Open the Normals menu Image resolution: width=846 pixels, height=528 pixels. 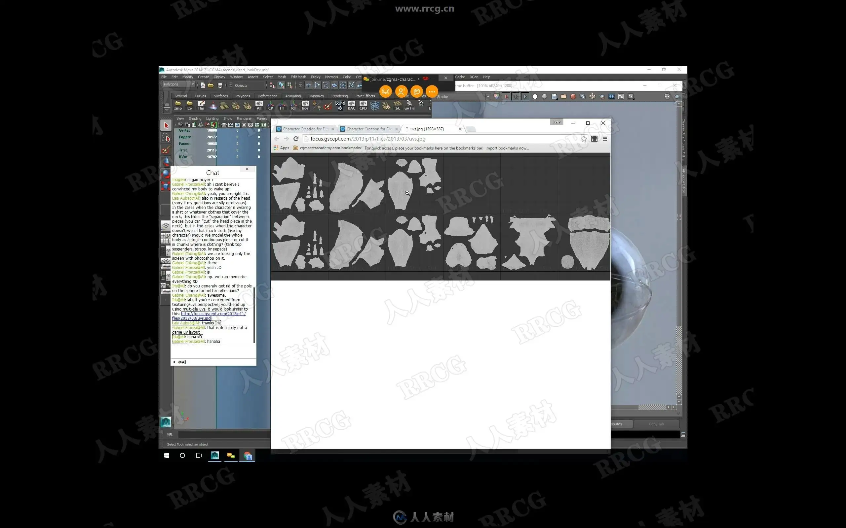(x=331, y=77)
